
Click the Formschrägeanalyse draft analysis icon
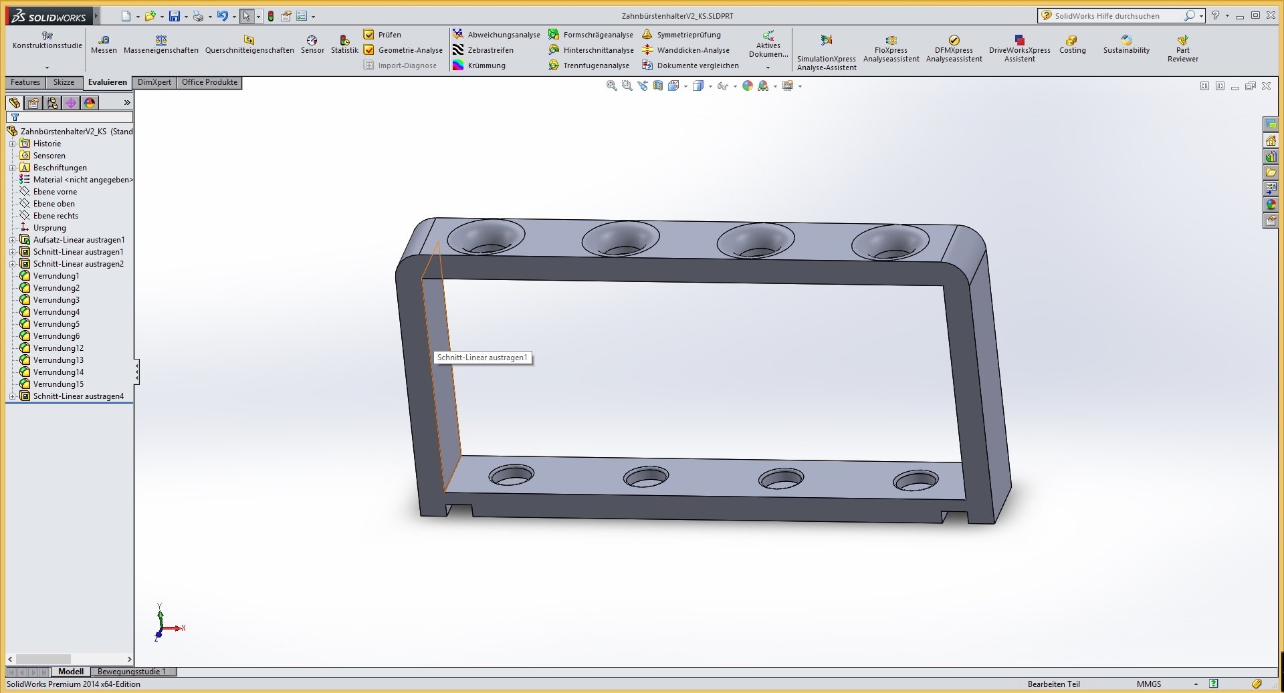(554, 35)
